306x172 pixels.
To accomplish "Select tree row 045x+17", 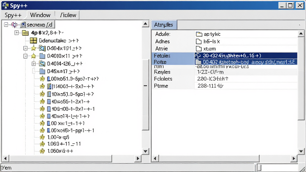I will pyautogui.click(x=63, y=71).
